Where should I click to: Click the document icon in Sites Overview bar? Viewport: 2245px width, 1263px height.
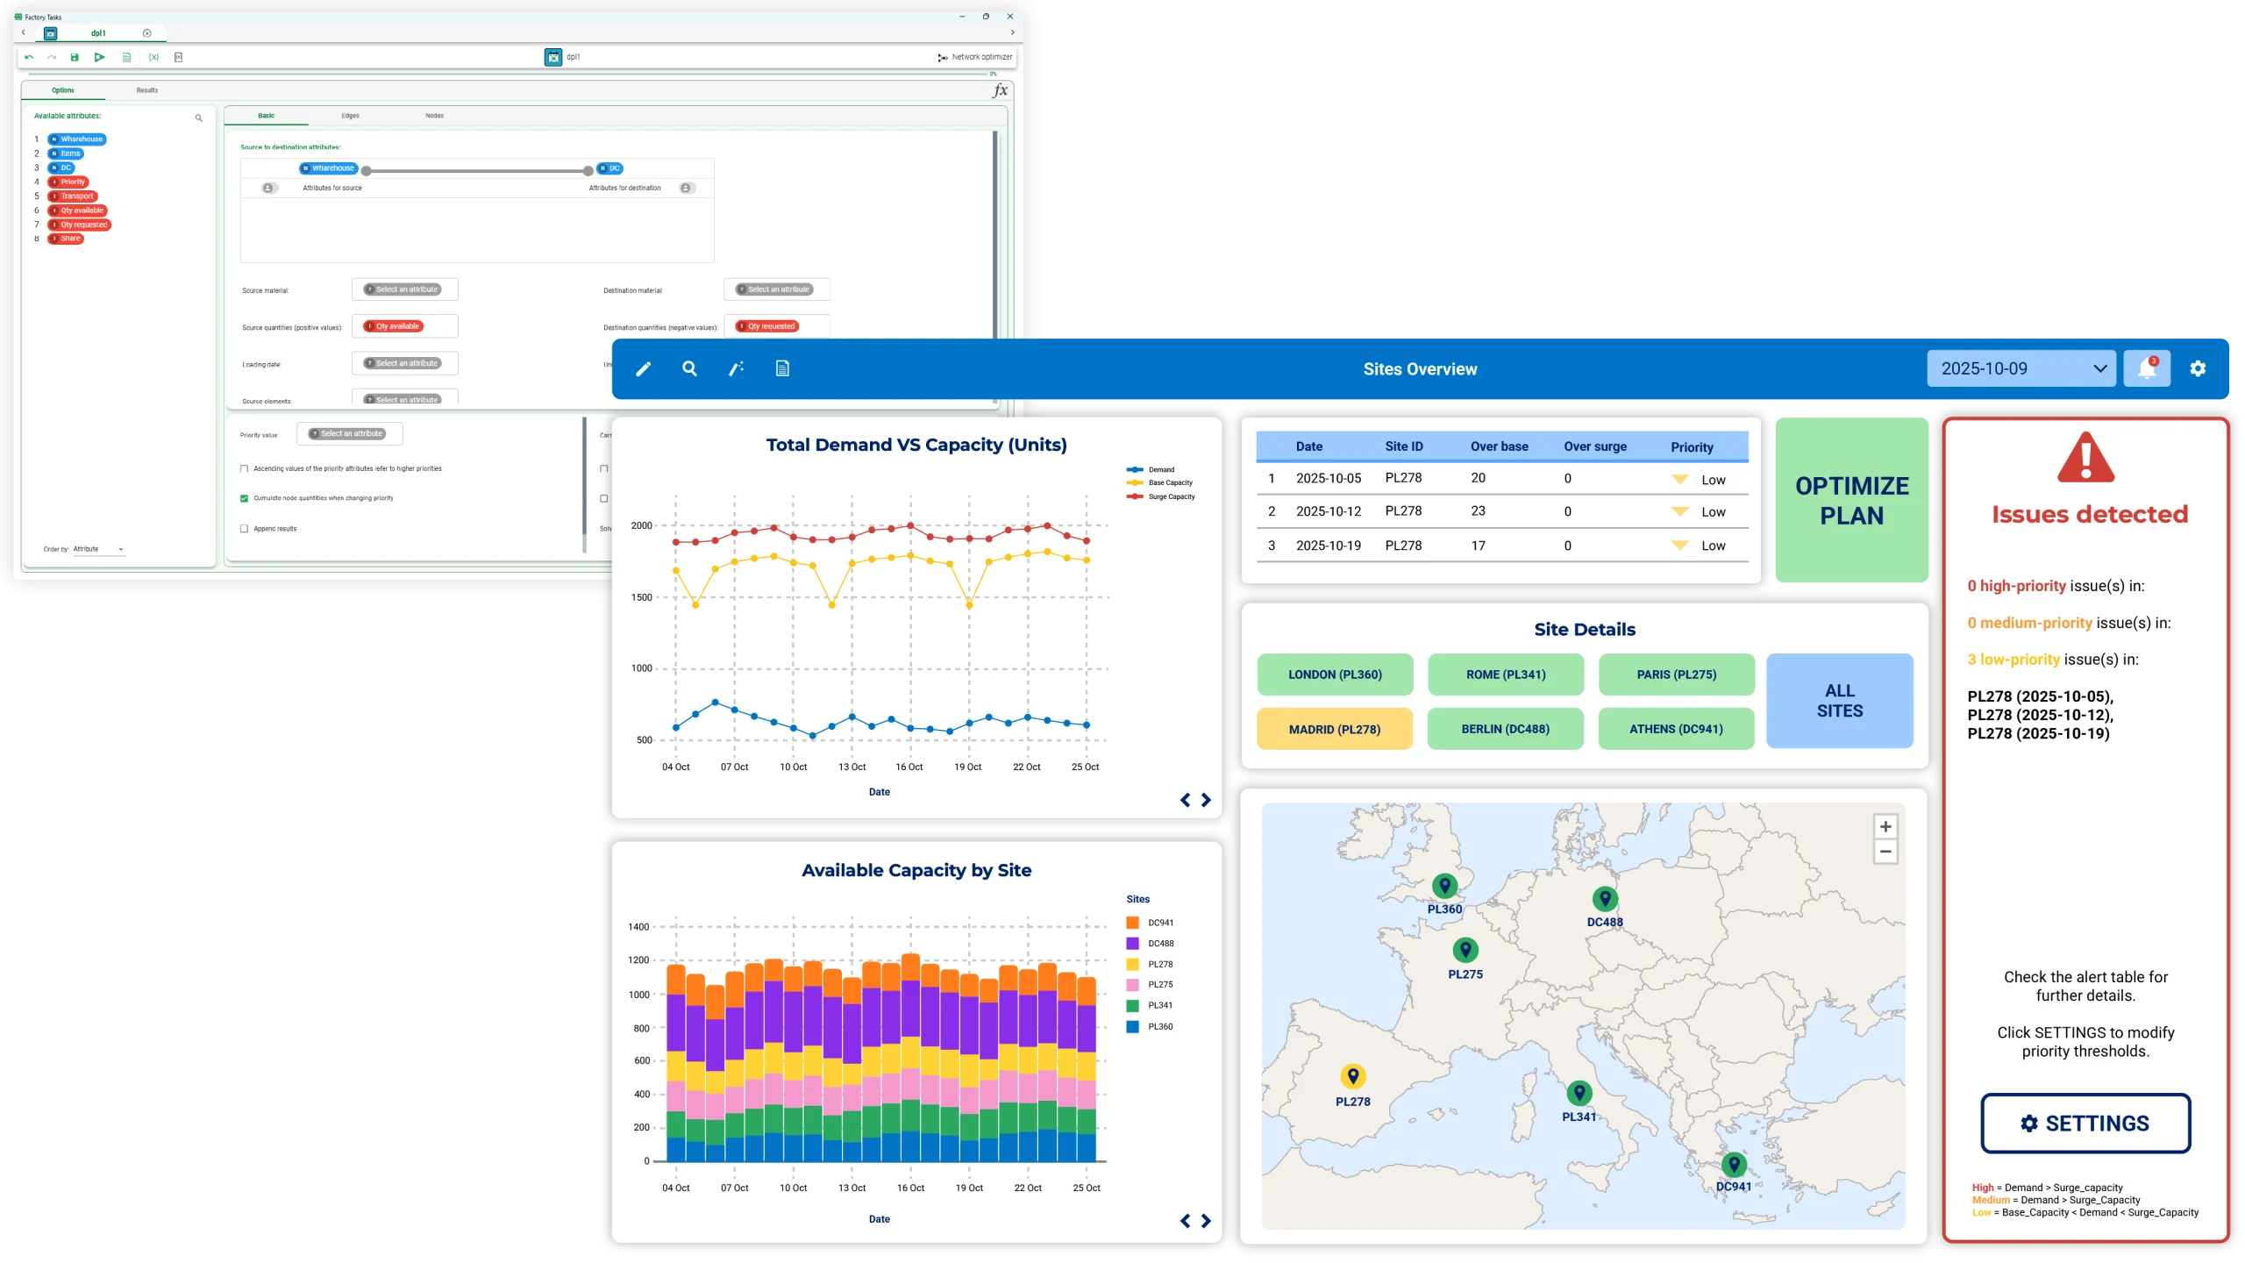[782, 369]
